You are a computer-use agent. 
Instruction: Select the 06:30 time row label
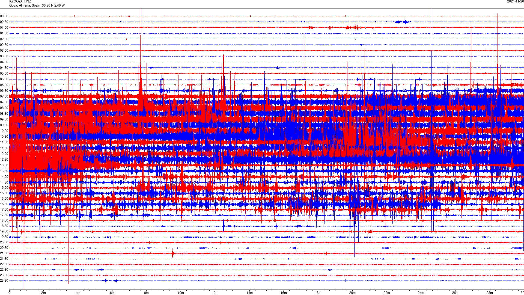click(4, 91)
